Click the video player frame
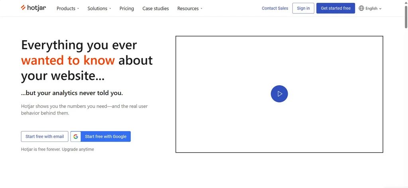This screenshot has height=188, width=408. 279,94
